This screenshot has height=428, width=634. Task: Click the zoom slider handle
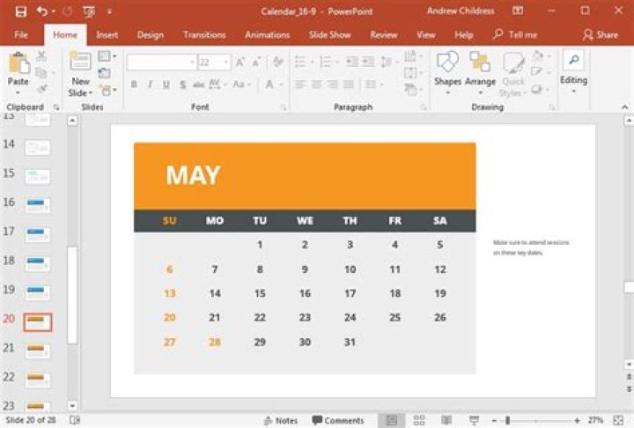click(507, 421)
